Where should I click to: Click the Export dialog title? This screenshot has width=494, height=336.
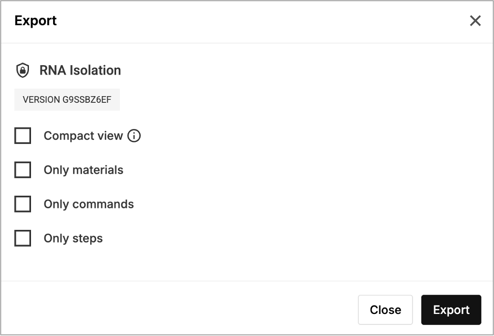click(x=35, y=20)
